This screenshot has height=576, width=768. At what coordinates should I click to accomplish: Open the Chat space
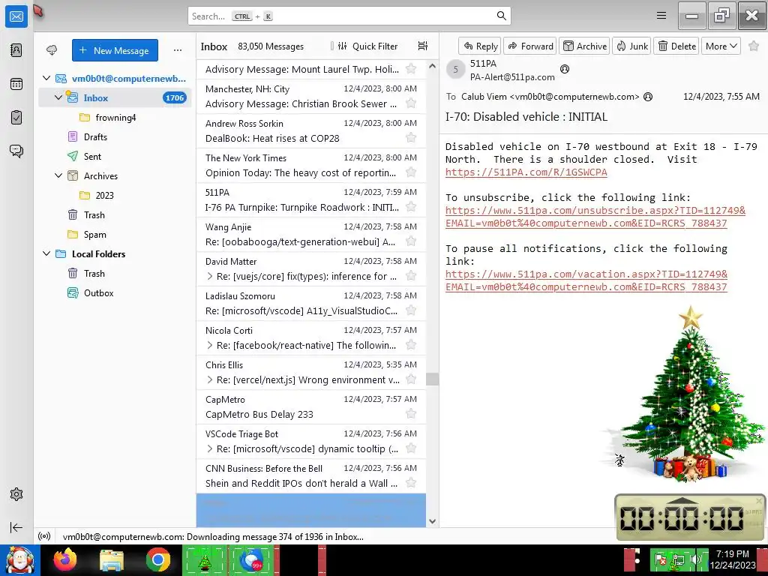tap(16, 151)
